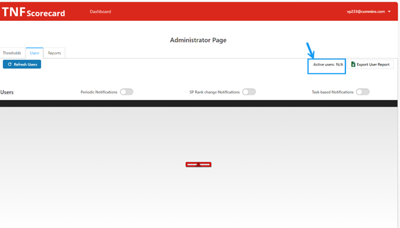Turn on Task-based Notifications switch
400x228 pixels.
(x=363, y=92)
